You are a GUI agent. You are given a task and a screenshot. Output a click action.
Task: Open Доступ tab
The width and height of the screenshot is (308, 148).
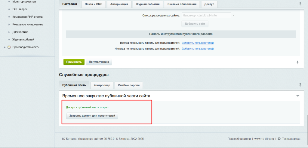point(209,4)
